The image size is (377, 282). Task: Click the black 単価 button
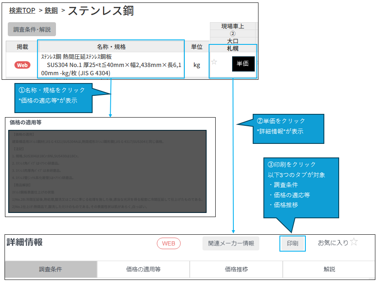click(243, 64)
